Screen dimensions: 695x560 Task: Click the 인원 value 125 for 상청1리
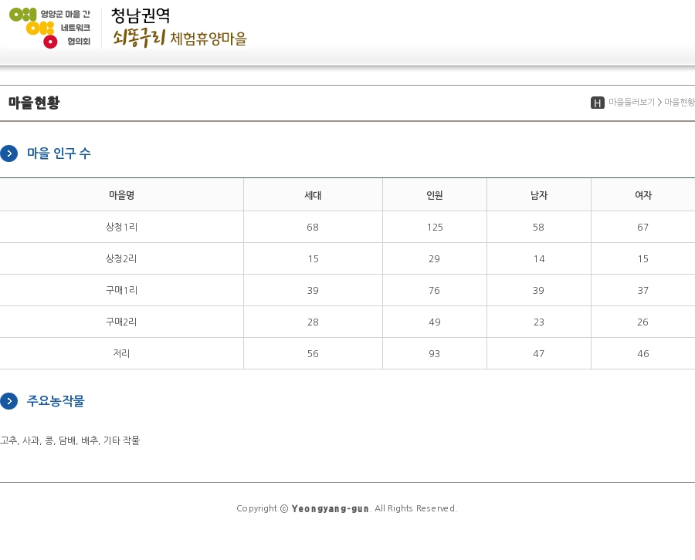pyautogui.click(x=434, y=227)
